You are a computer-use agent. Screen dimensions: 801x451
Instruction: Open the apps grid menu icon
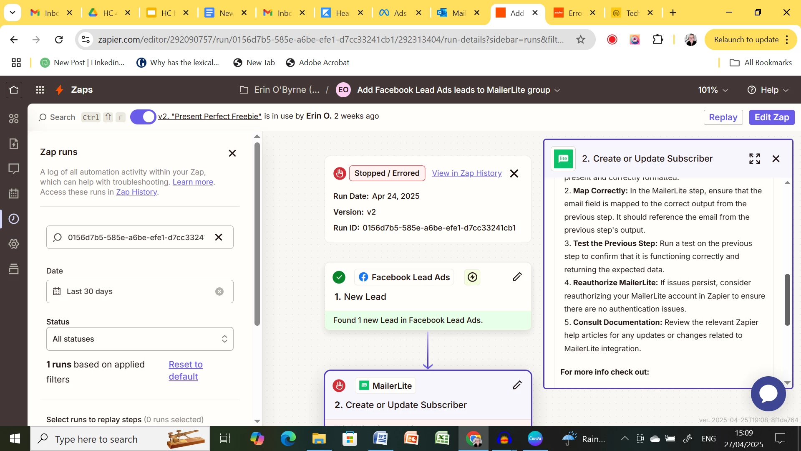pyautogui.click(x=40, y=90)
